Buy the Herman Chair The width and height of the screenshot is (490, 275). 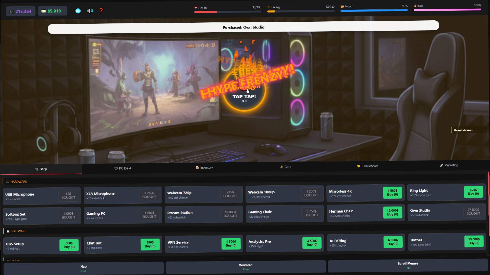pyautogui.click(x=392, y=212)
